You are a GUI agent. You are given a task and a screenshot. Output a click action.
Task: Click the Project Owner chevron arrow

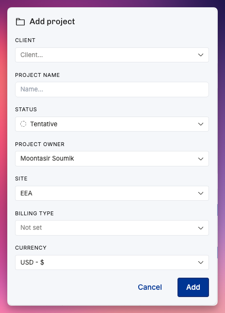click(x=201, y=159)
